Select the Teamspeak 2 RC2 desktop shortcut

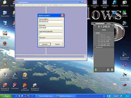pyautogui.click(x=95, y=4)
